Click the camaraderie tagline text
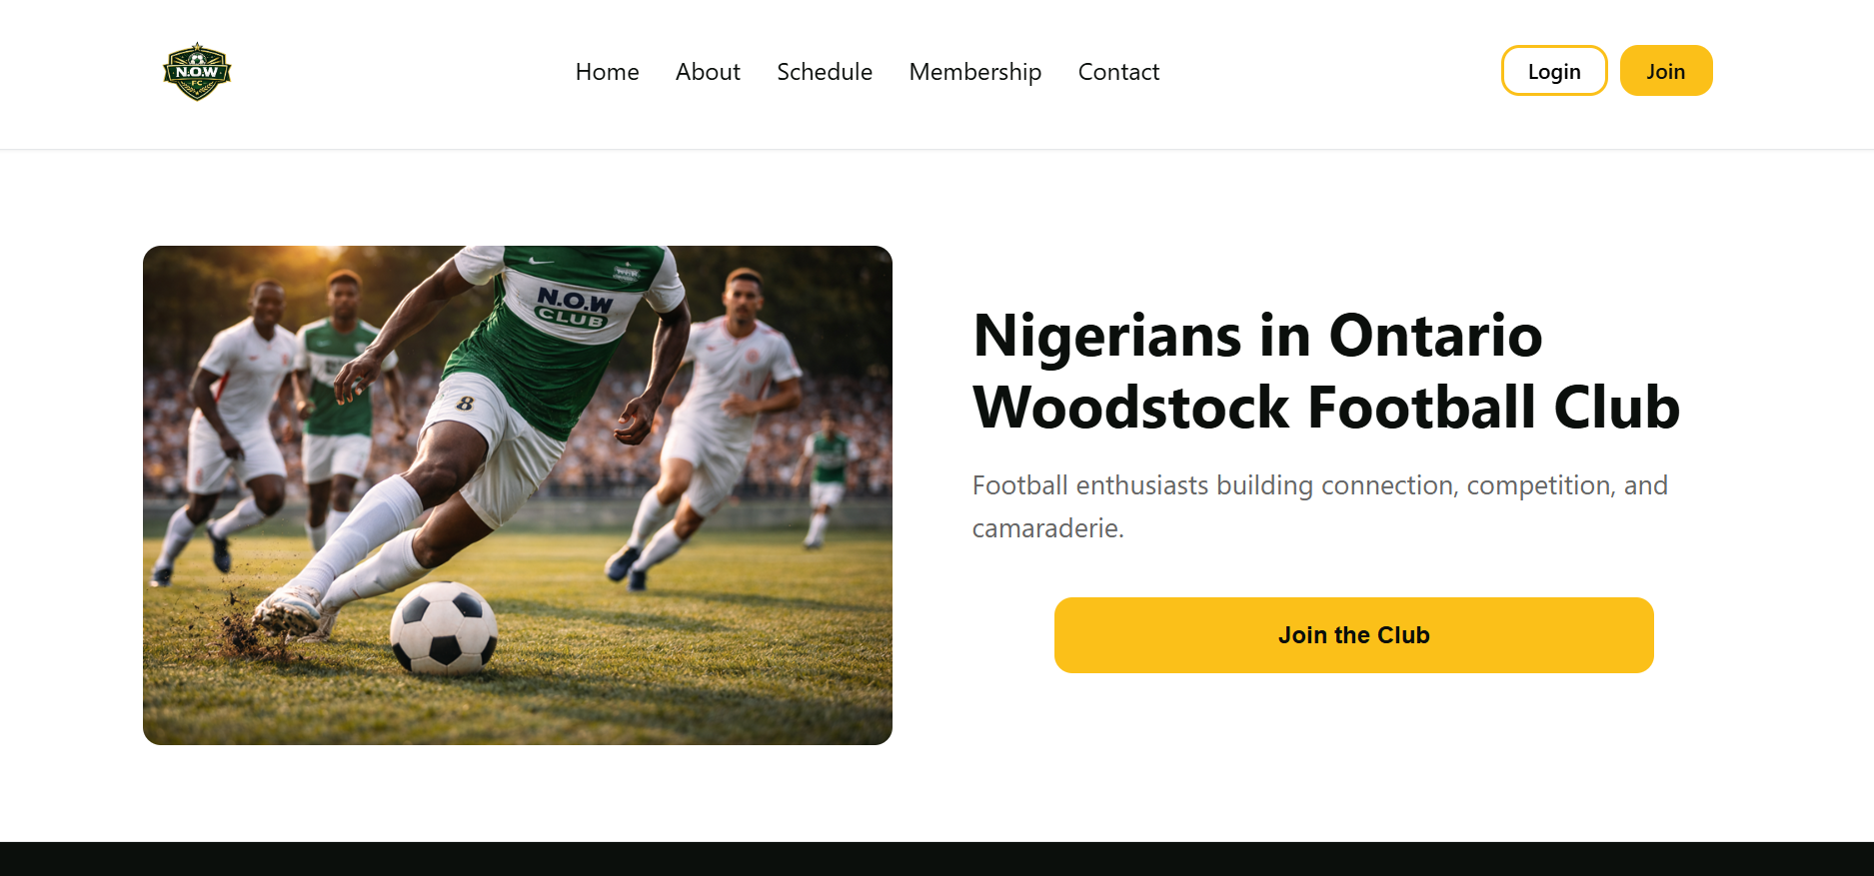 coord(1319,506)
